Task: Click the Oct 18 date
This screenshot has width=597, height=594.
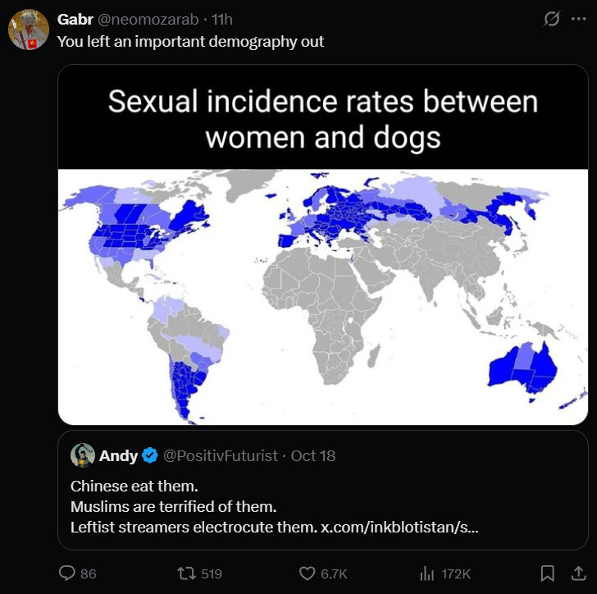Action: (x=313, y=455)
